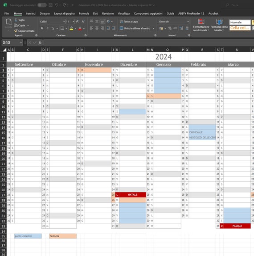Select the red NATALE cell
Viewport: 254px width, 256px height.
132,195
